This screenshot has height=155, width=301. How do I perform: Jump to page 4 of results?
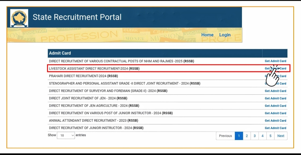point(263,136)
